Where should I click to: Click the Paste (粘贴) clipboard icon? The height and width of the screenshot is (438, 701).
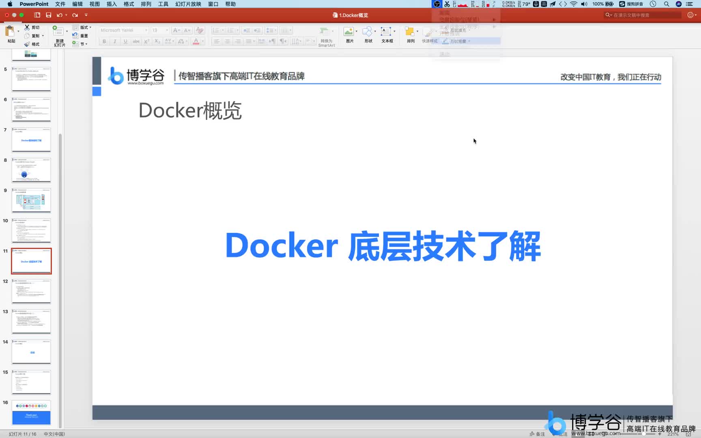10,32
